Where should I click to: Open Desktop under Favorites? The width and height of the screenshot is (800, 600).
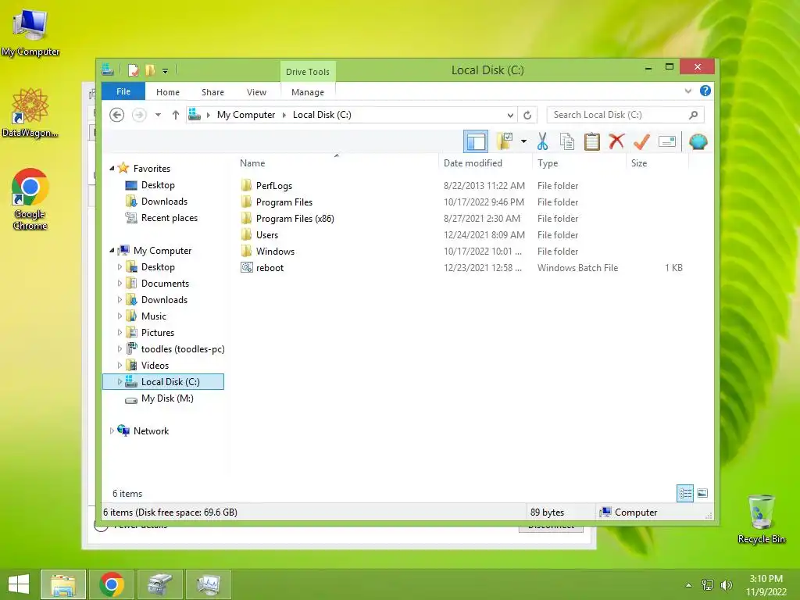[158, 184]
